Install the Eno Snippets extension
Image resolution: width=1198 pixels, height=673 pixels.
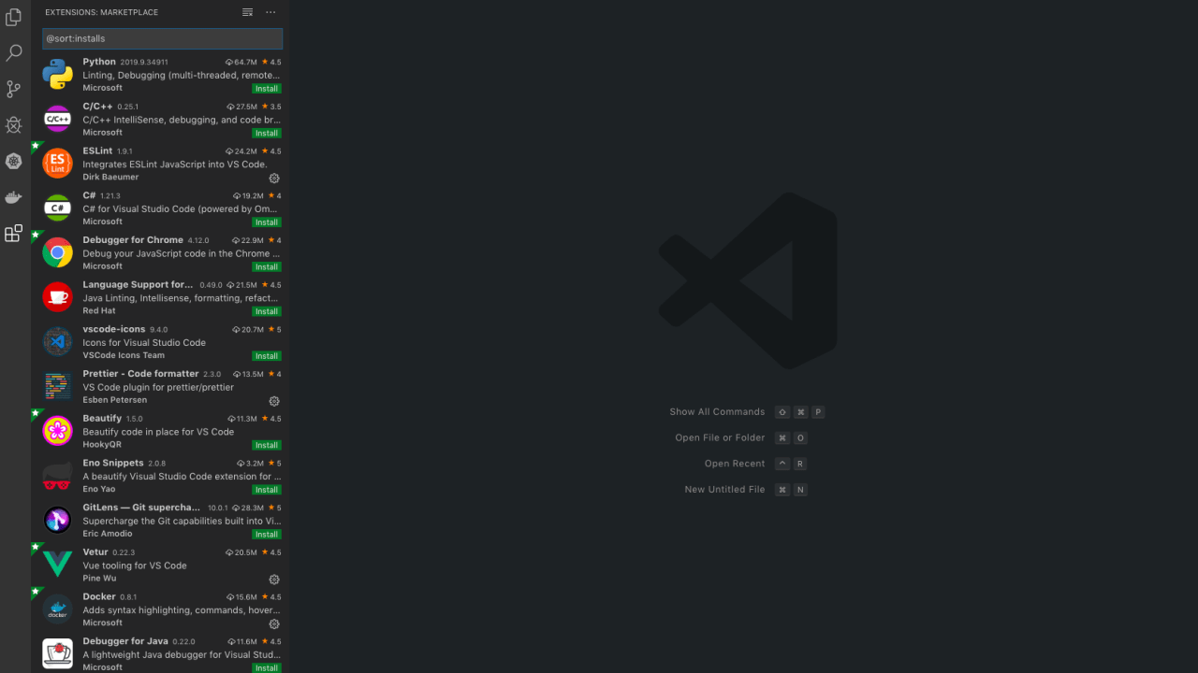pyautogui.click(x=267, y=490)
